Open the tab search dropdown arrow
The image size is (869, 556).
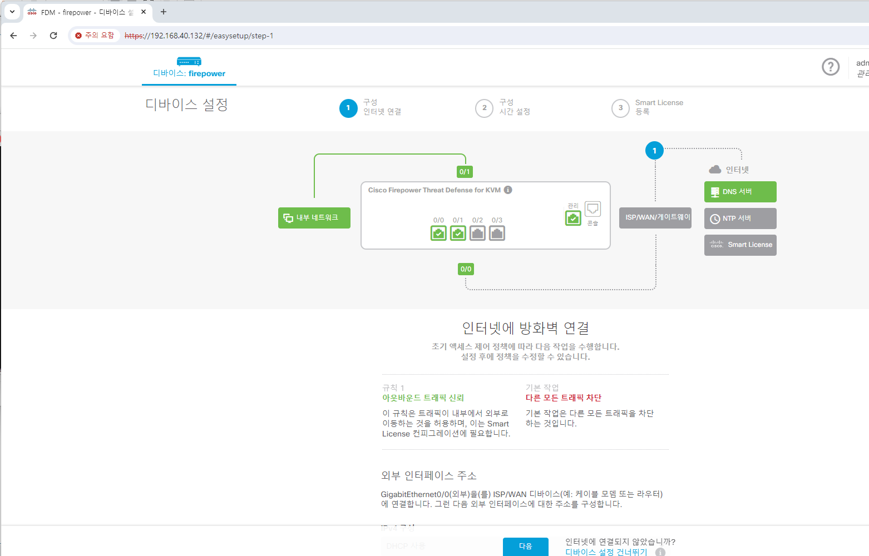tap(12, 12)
